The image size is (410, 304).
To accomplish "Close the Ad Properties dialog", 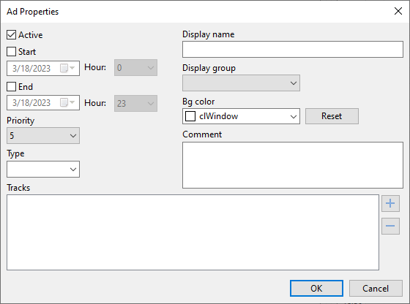I will click(x=398, y=11).
